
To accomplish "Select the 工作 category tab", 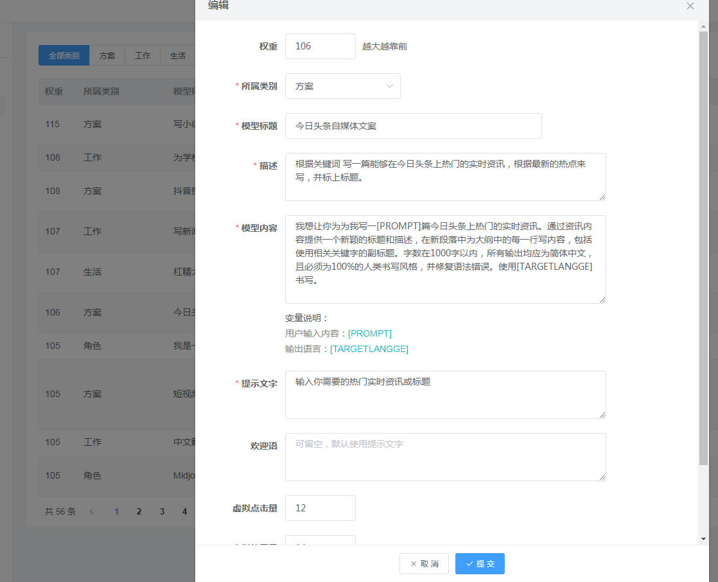I will [x=142, y=55].
